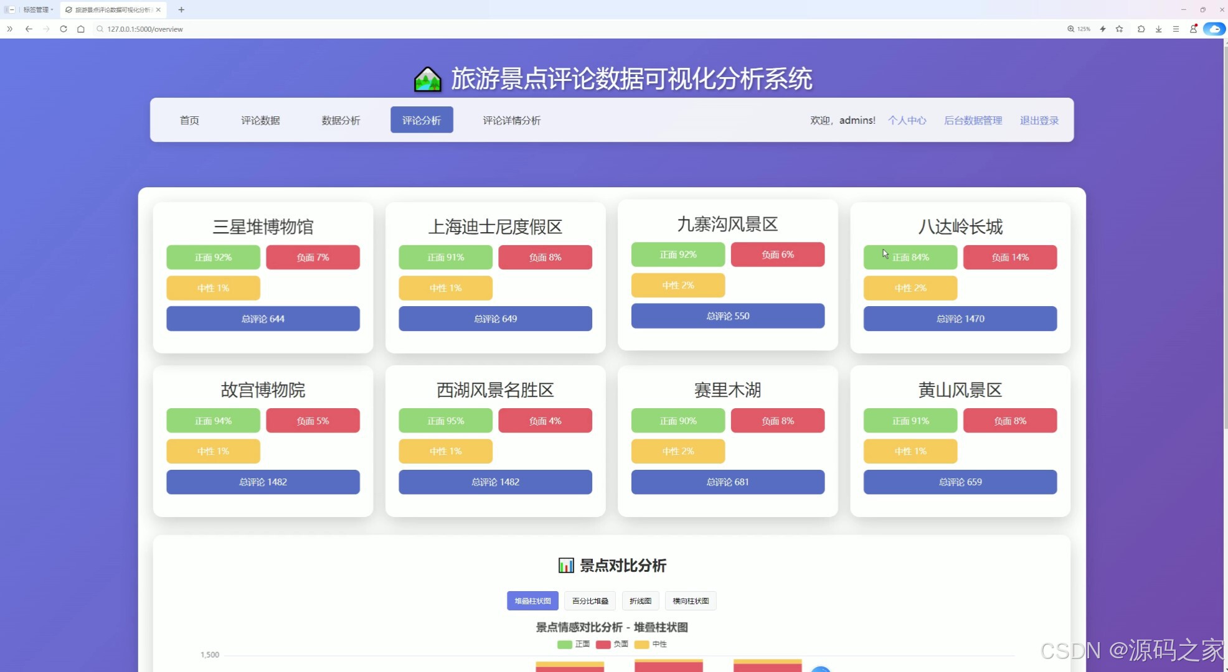Open the browser extensions puzzle icon
Screen dimensions: 1228x672
point(1141,29)
